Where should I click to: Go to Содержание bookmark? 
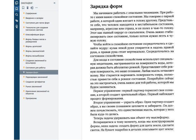[31, 13]
